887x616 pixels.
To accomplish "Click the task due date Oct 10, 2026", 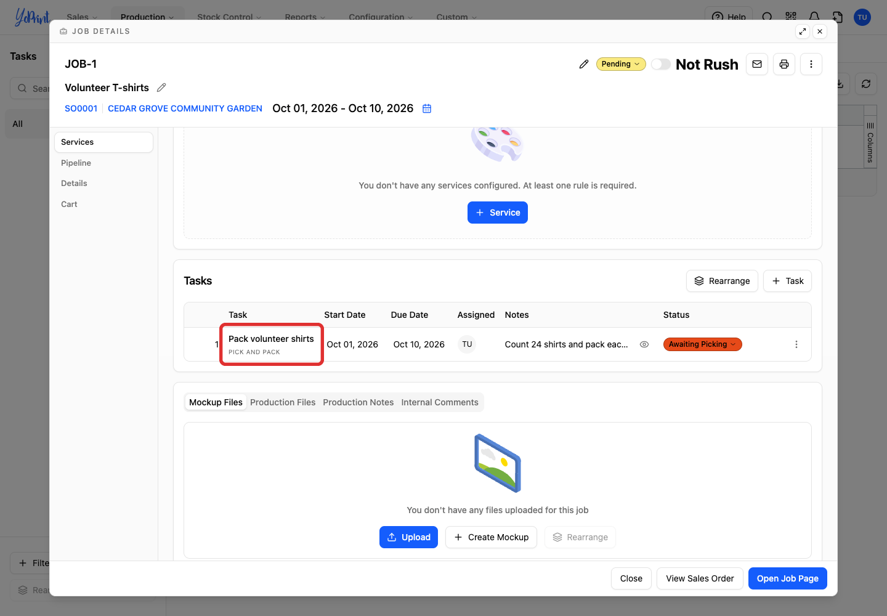I will pos(419,344).
